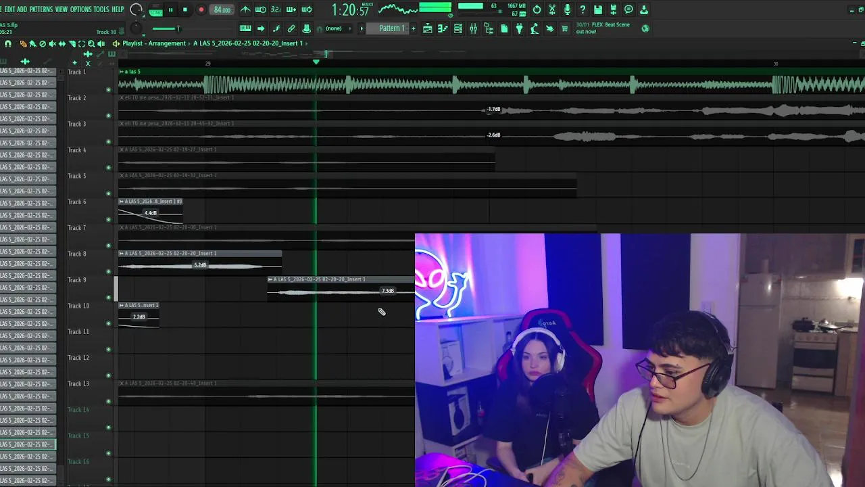Select the Paint brush tool in playlist
The height and width of the screenshot is (487, 865).
[x=32, y=43]
